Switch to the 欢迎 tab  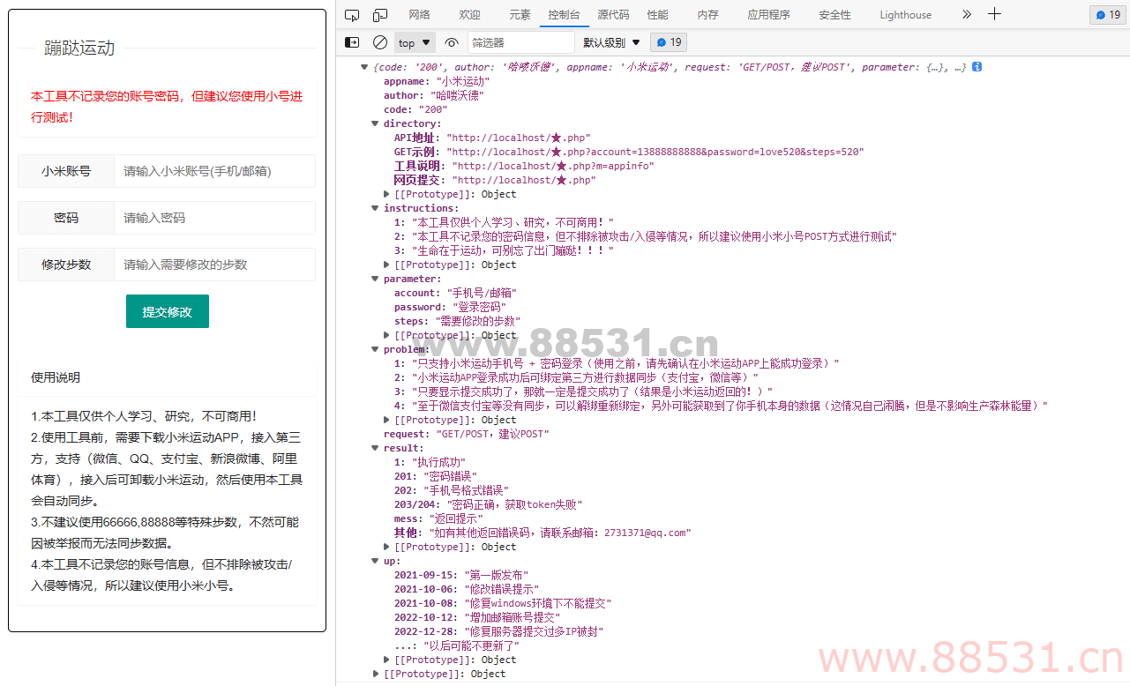469,14
